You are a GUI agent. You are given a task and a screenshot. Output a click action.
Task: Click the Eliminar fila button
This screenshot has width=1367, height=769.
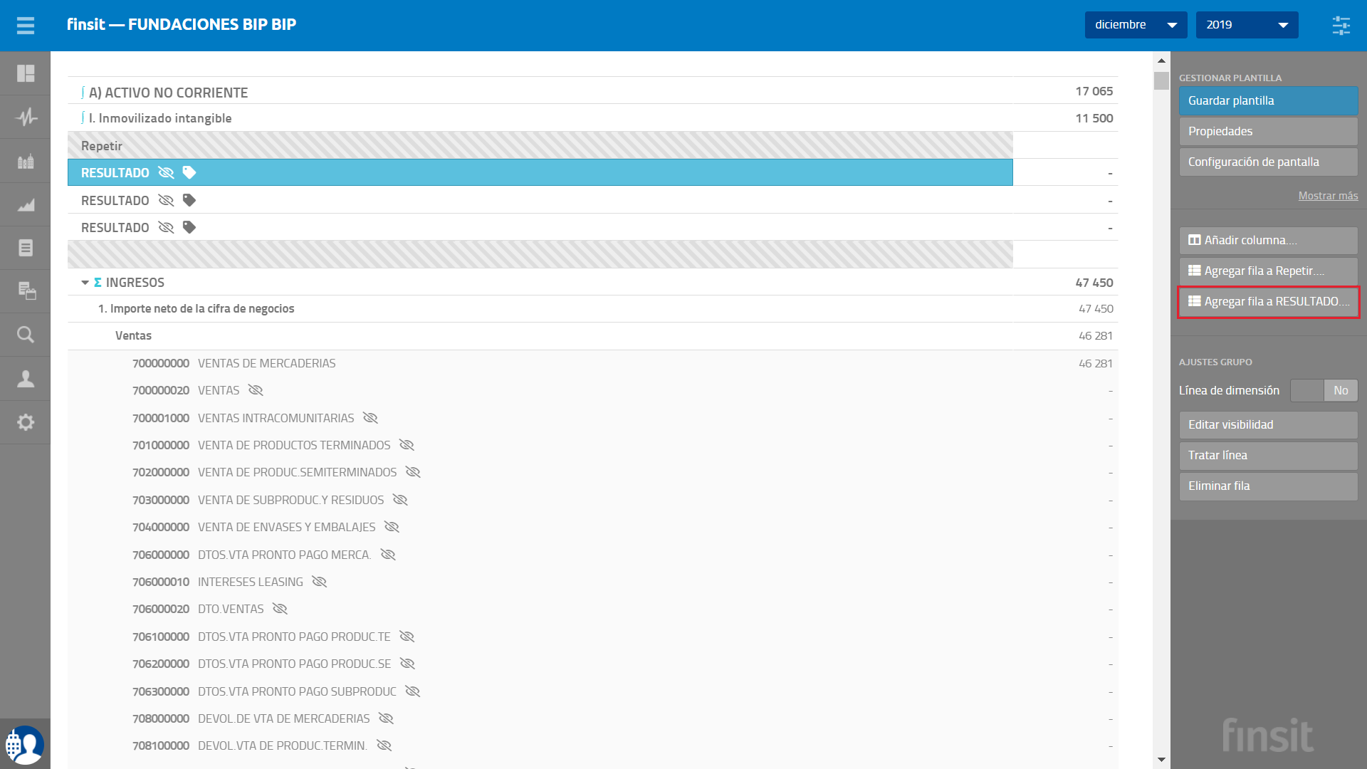click(1268, 486)
